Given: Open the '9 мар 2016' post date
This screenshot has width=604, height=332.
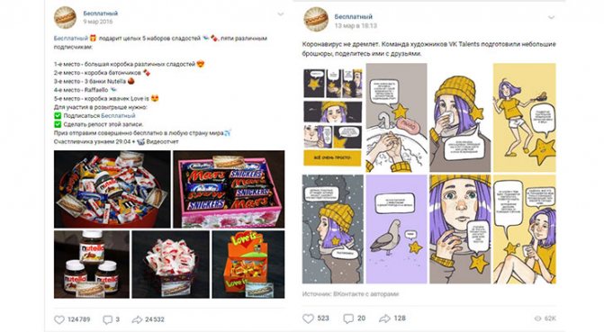Looking at the screenshot, I should pos(98,22).
